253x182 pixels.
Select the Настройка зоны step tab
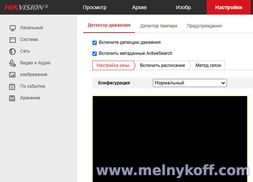[x=113, y=65]
